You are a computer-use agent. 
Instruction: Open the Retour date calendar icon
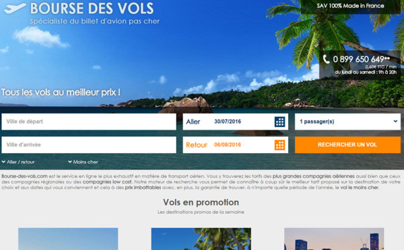[279, 144]
